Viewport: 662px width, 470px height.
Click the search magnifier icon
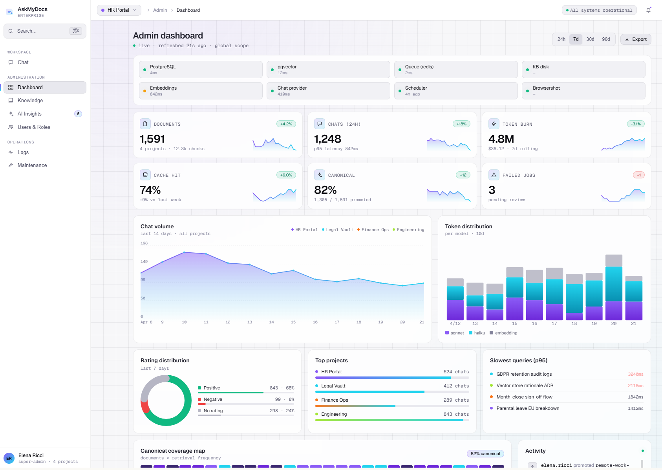[11, 31]
